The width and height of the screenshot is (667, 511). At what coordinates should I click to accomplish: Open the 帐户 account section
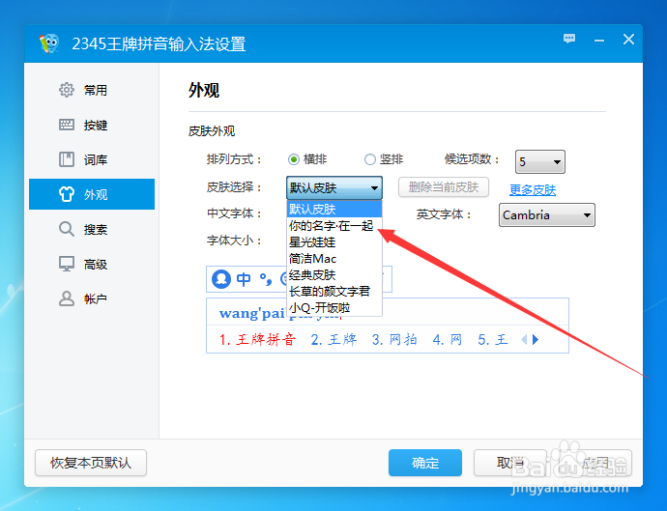[92, 298]
